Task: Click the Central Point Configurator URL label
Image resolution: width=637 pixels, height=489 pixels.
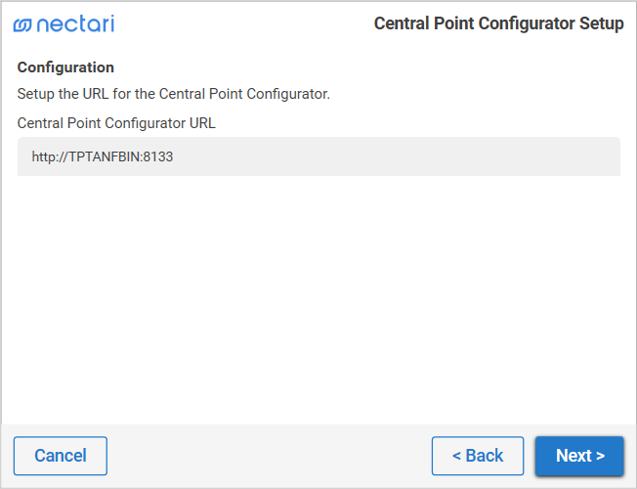Action: pyautogui.click(x=116, y=123)
